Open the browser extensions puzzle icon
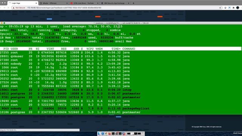Viewport: 242px width, 136px height. (234, 8)
